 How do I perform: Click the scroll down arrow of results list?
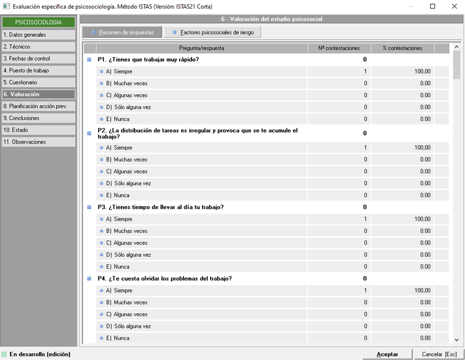(x=456, y=339)
